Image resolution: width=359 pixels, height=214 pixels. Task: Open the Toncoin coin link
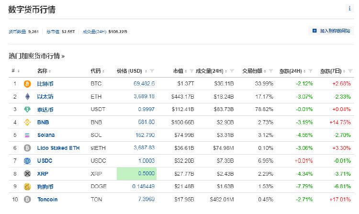[x=47, y=199]
